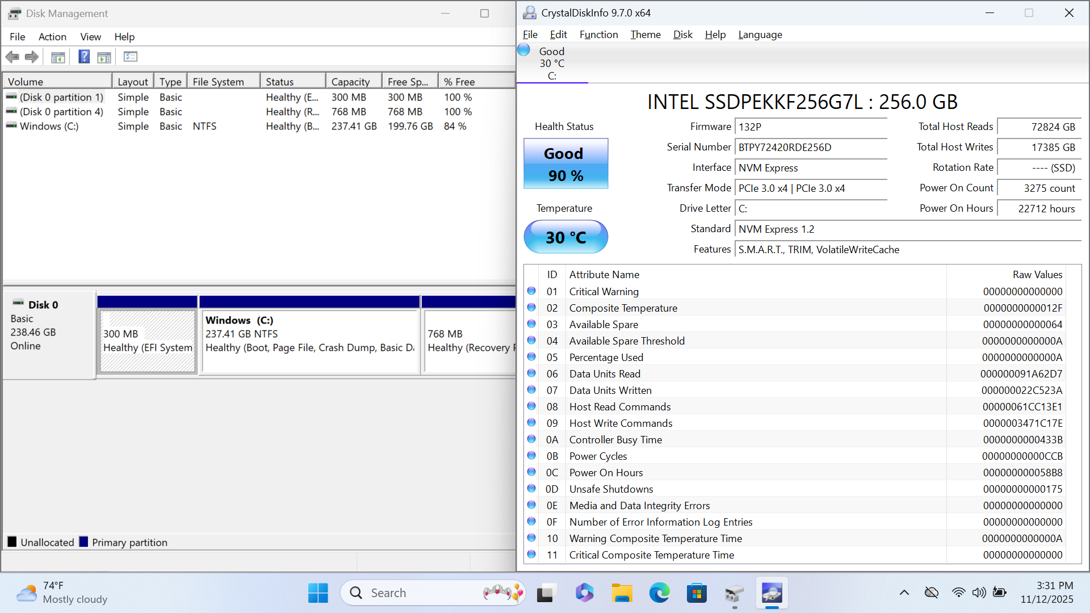Open the Function menu in CrystalDiskInfo
1090x613 pixels.
coord(598,35)
